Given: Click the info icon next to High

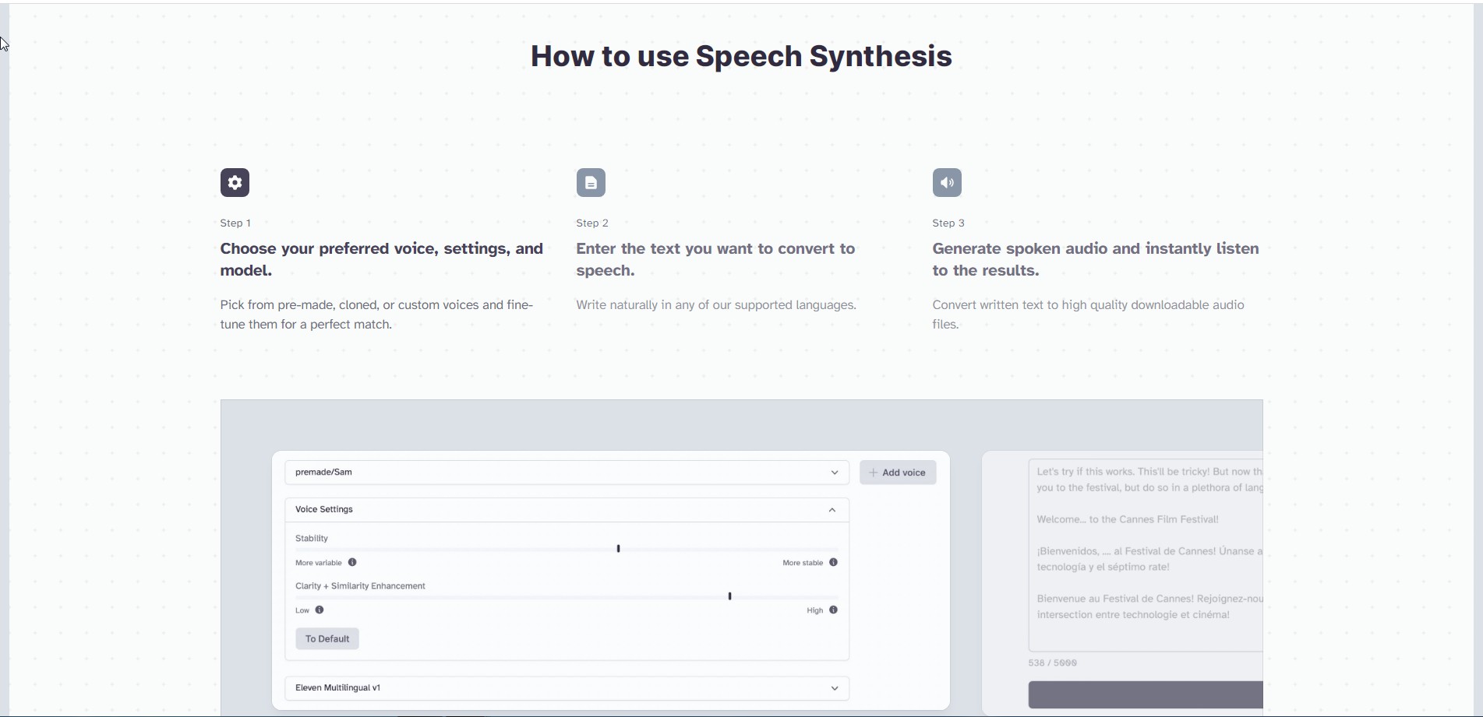Looking at the screenshot, I should pos(833,610).
